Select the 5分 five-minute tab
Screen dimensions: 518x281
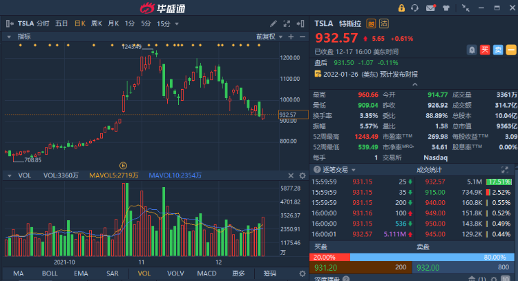[146, 23]
